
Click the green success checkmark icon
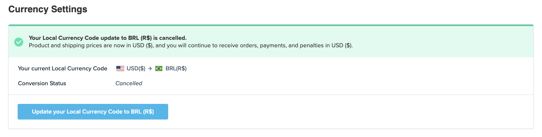(19, 42)
